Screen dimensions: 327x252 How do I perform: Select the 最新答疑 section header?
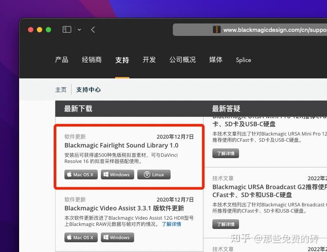(226, 109)
